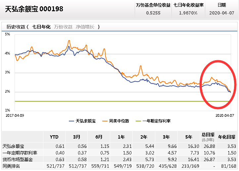
Task: Click the 5% y-axis label
Action: [8, 34]
